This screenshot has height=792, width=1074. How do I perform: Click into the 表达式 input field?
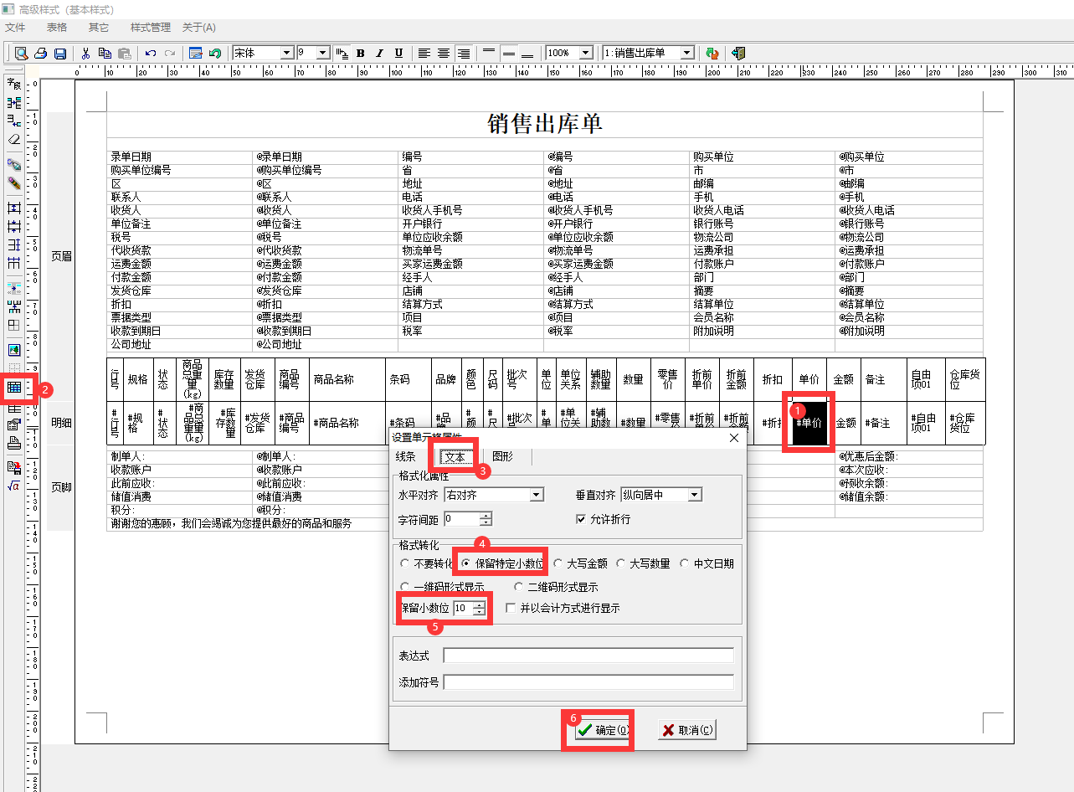pos(588,656)
